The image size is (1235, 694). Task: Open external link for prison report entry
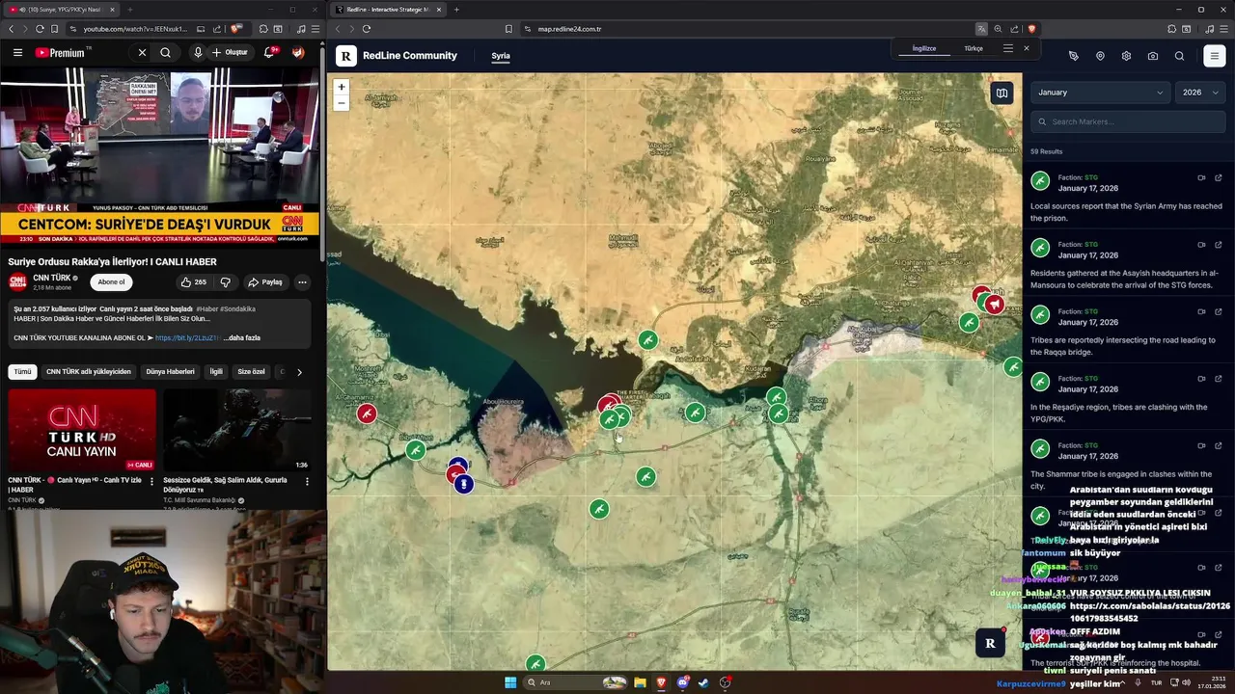click(1219, 177)
